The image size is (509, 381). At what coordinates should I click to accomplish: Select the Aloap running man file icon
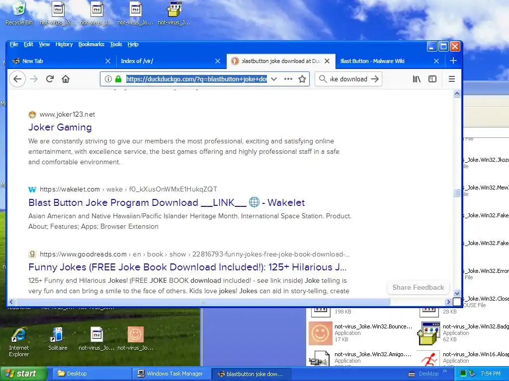429,360
